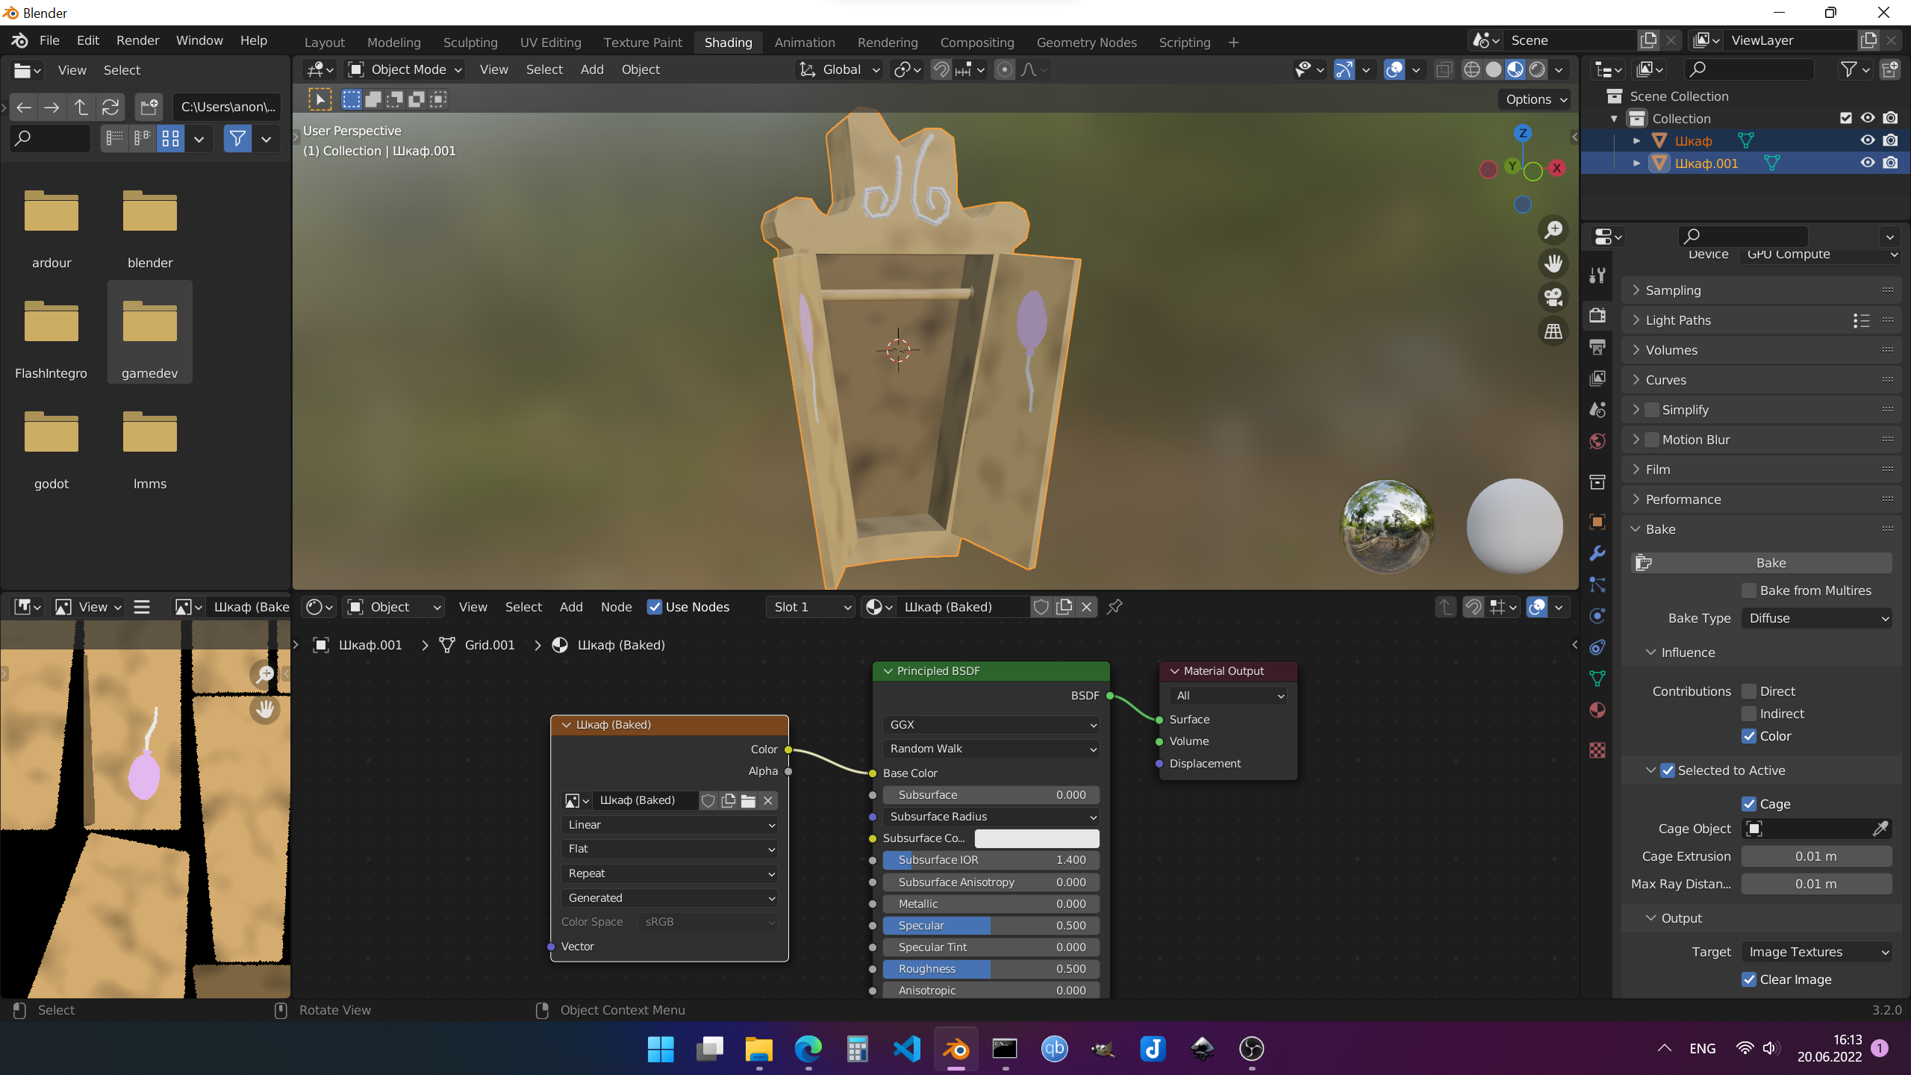Launch VS Code from the taskbar
The image size is (1911, 1075).
tap(906, 1049)
